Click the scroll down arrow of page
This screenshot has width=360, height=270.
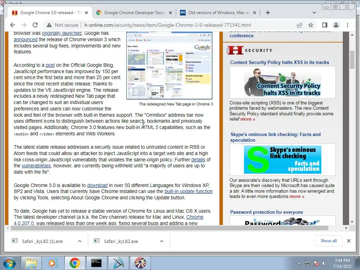(352, 222)
